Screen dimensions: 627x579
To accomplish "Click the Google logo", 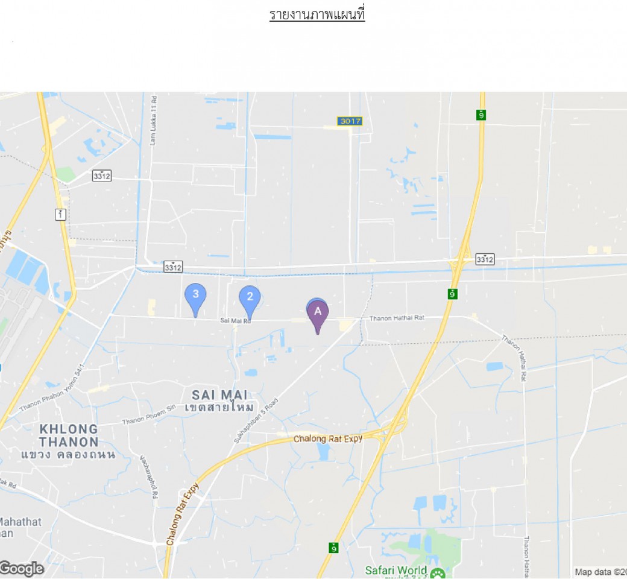I will 22,568.
